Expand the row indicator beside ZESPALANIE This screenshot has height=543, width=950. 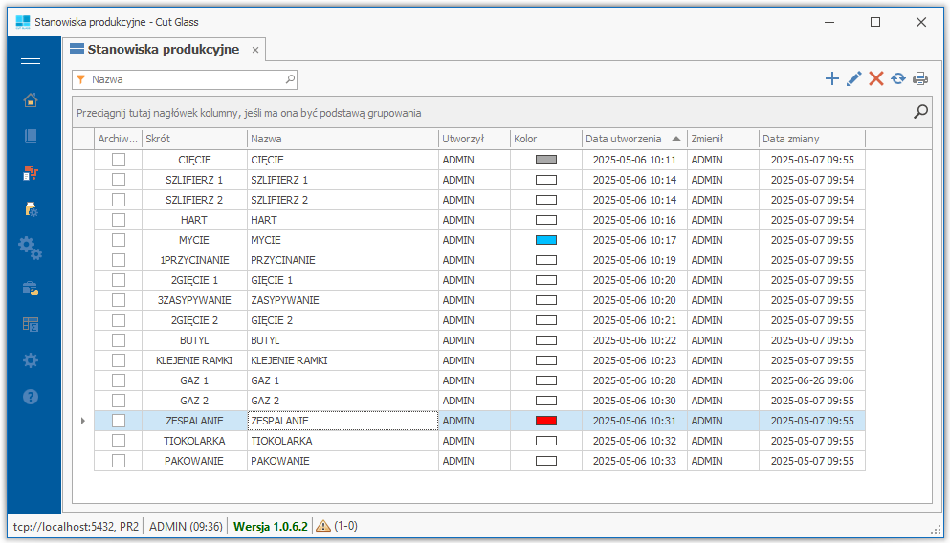point(82,421)
